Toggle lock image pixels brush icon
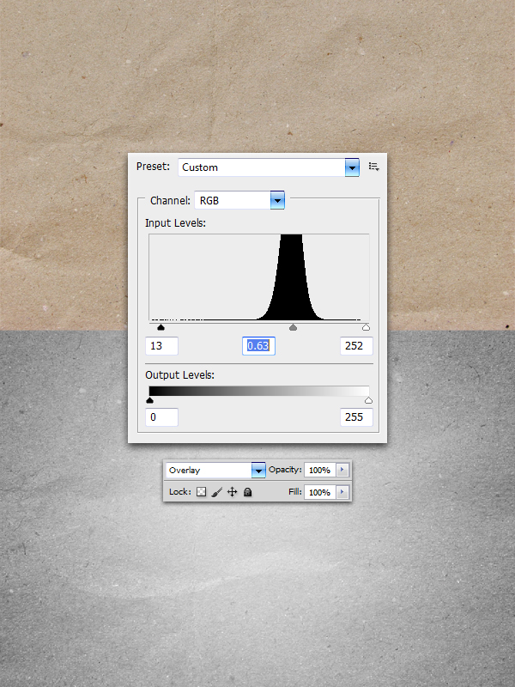Viewport: 515px width, 687px height. (x=217, y=492)
